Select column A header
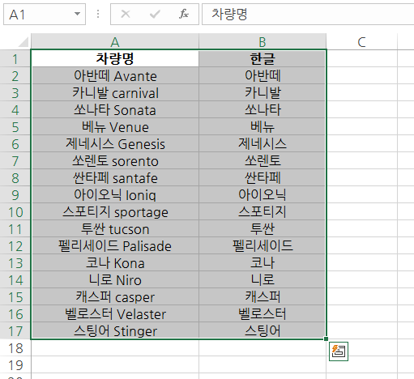This screenshot has width=414, height=379. pyautogui.click(x=115, y=41)
